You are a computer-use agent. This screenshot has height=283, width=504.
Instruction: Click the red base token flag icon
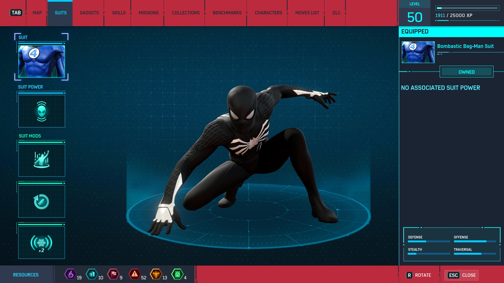click(113, 274)
